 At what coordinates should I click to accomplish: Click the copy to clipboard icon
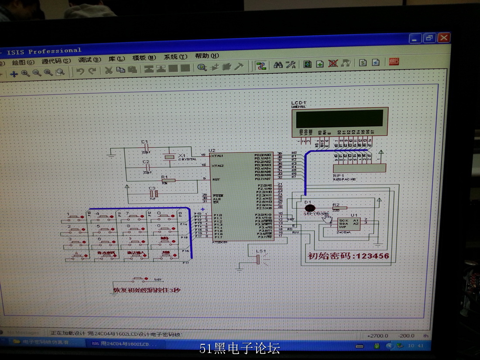[x=120, y=70]
